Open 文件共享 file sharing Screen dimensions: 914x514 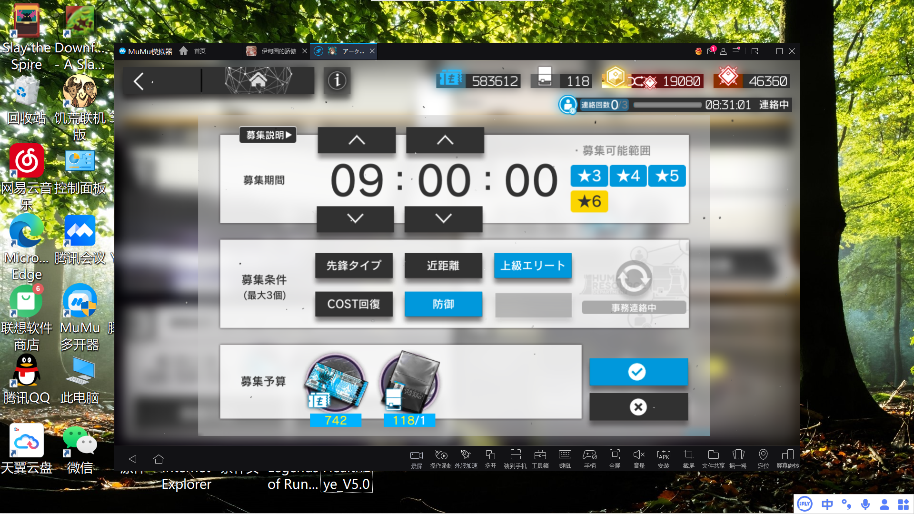(x=714, y=459)
